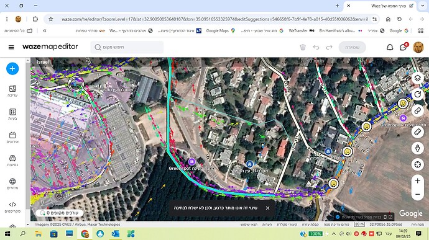Open the Chrome three-dot menu
This screenshot has height=240, width=429.
(x=7, y=19)
